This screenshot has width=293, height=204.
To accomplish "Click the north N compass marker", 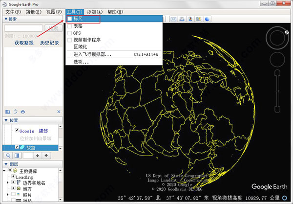I will (287, 33).
